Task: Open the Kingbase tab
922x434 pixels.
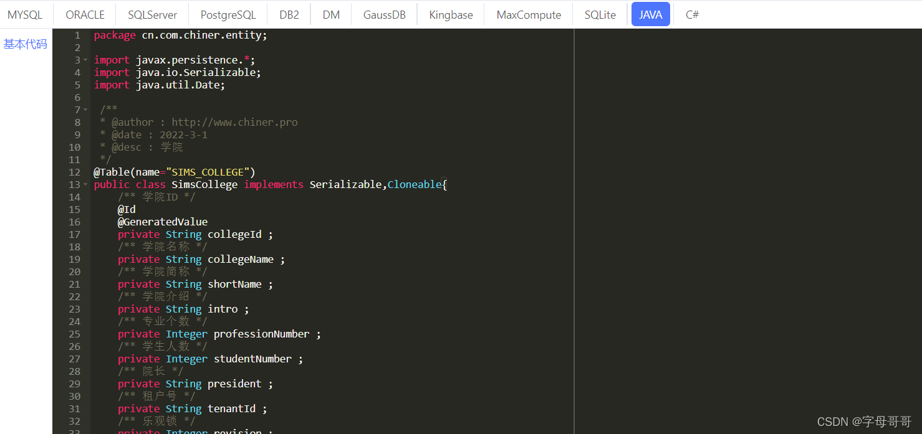Action: coord(451,15)
